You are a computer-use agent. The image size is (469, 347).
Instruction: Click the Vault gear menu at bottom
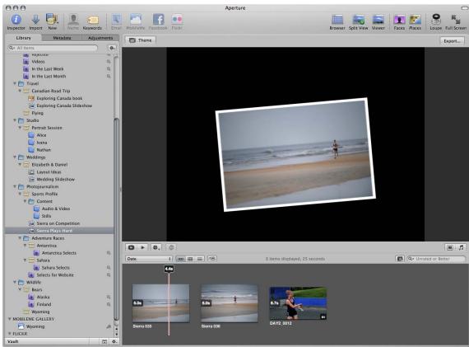pyautogui.click(x=114, y=341)
